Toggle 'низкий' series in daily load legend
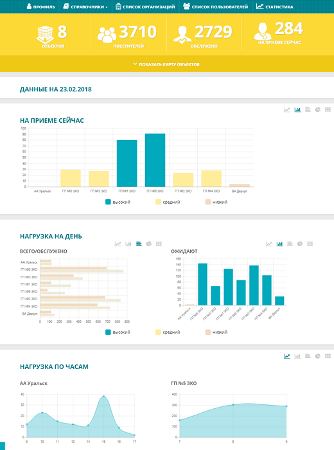334x450 pixels. 216,332
